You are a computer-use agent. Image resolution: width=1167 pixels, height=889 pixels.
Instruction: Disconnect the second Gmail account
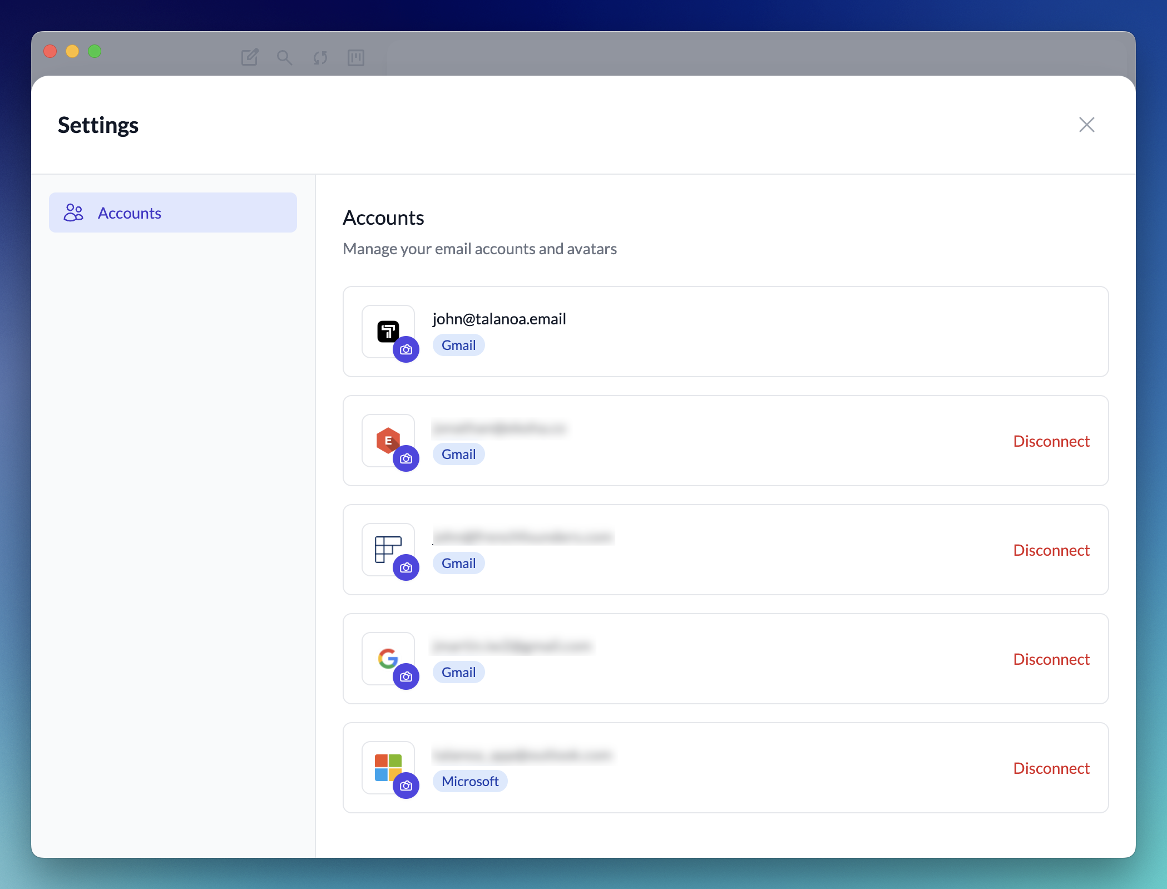tap(1051, 441)
